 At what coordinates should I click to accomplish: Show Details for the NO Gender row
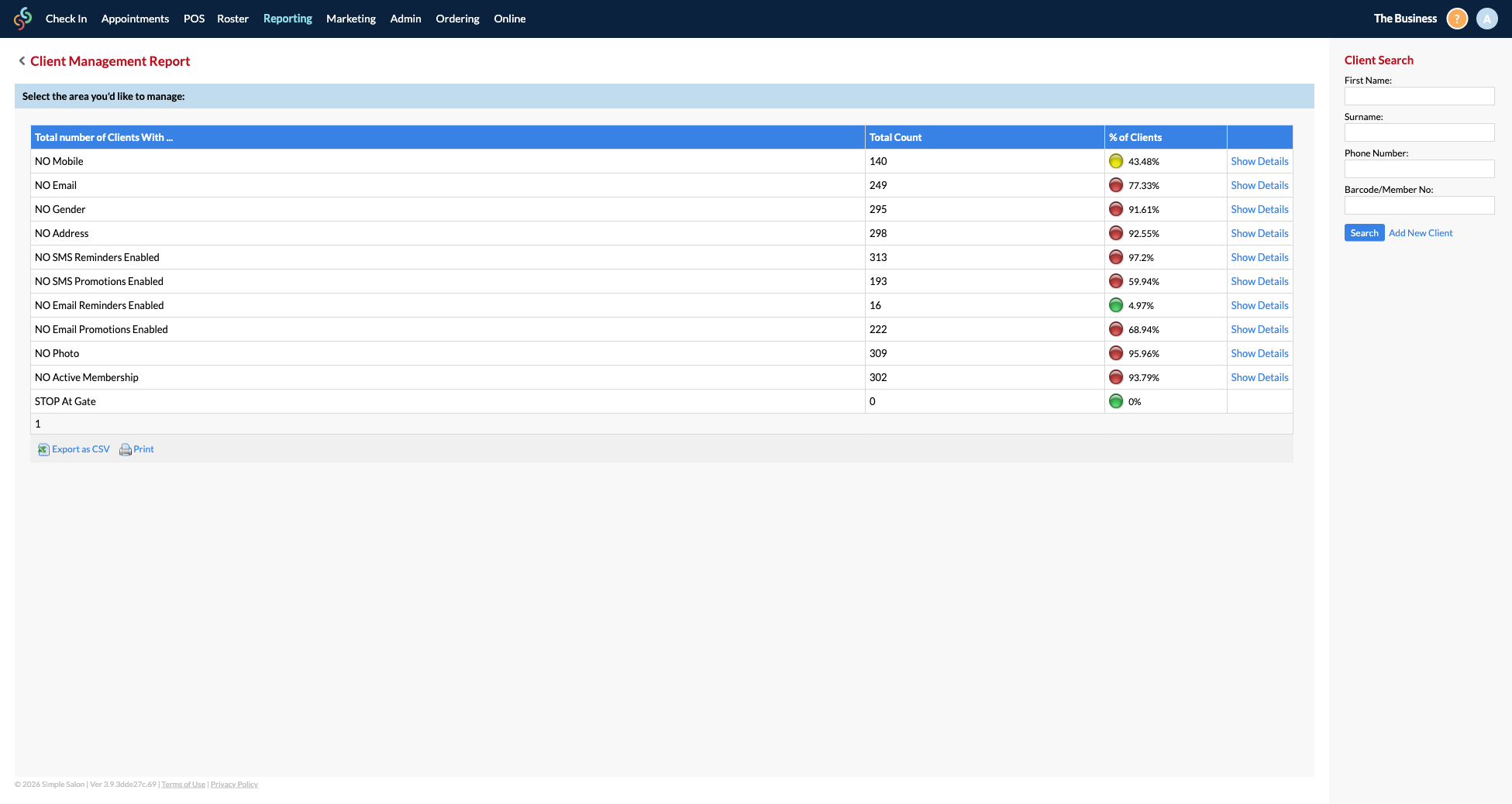[1259, 209]
